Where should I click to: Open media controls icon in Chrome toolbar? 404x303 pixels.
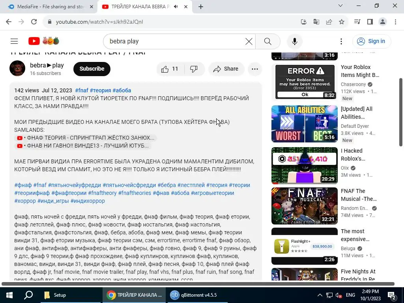coord(357,22)
